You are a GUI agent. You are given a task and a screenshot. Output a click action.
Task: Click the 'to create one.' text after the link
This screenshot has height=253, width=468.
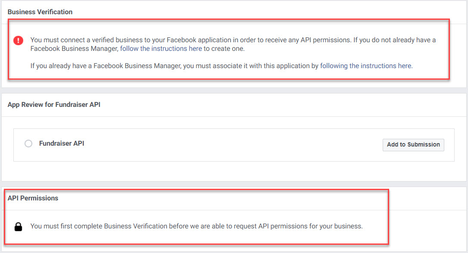pos(224,49)
